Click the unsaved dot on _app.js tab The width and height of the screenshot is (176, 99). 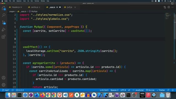60,7
